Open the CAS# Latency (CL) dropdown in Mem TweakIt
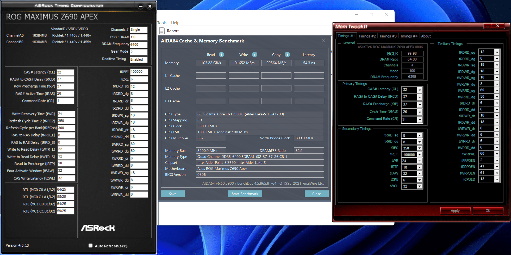Screen dimensions: 511x255 coord(420,90)
